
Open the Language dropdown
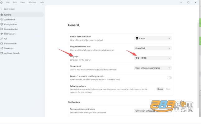pyautogui.click(x=153, y=58)
